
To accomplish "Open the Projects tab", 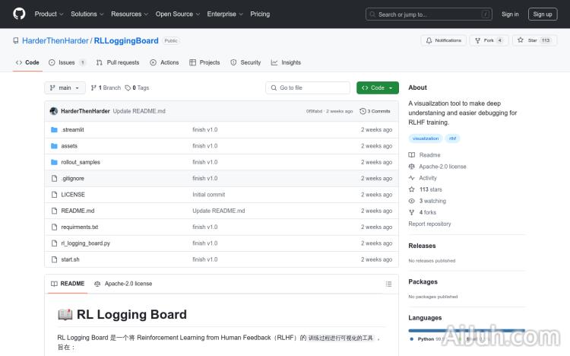I will pyautogui.click(x=204, y=62).
